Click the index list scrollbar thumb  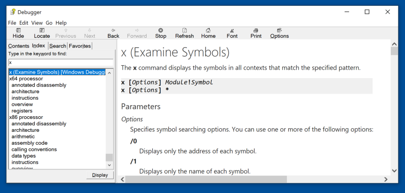tap(109, 158)
